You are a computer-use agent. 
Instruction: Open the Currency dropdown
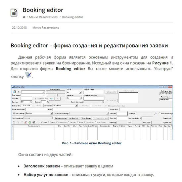(31, 102)
